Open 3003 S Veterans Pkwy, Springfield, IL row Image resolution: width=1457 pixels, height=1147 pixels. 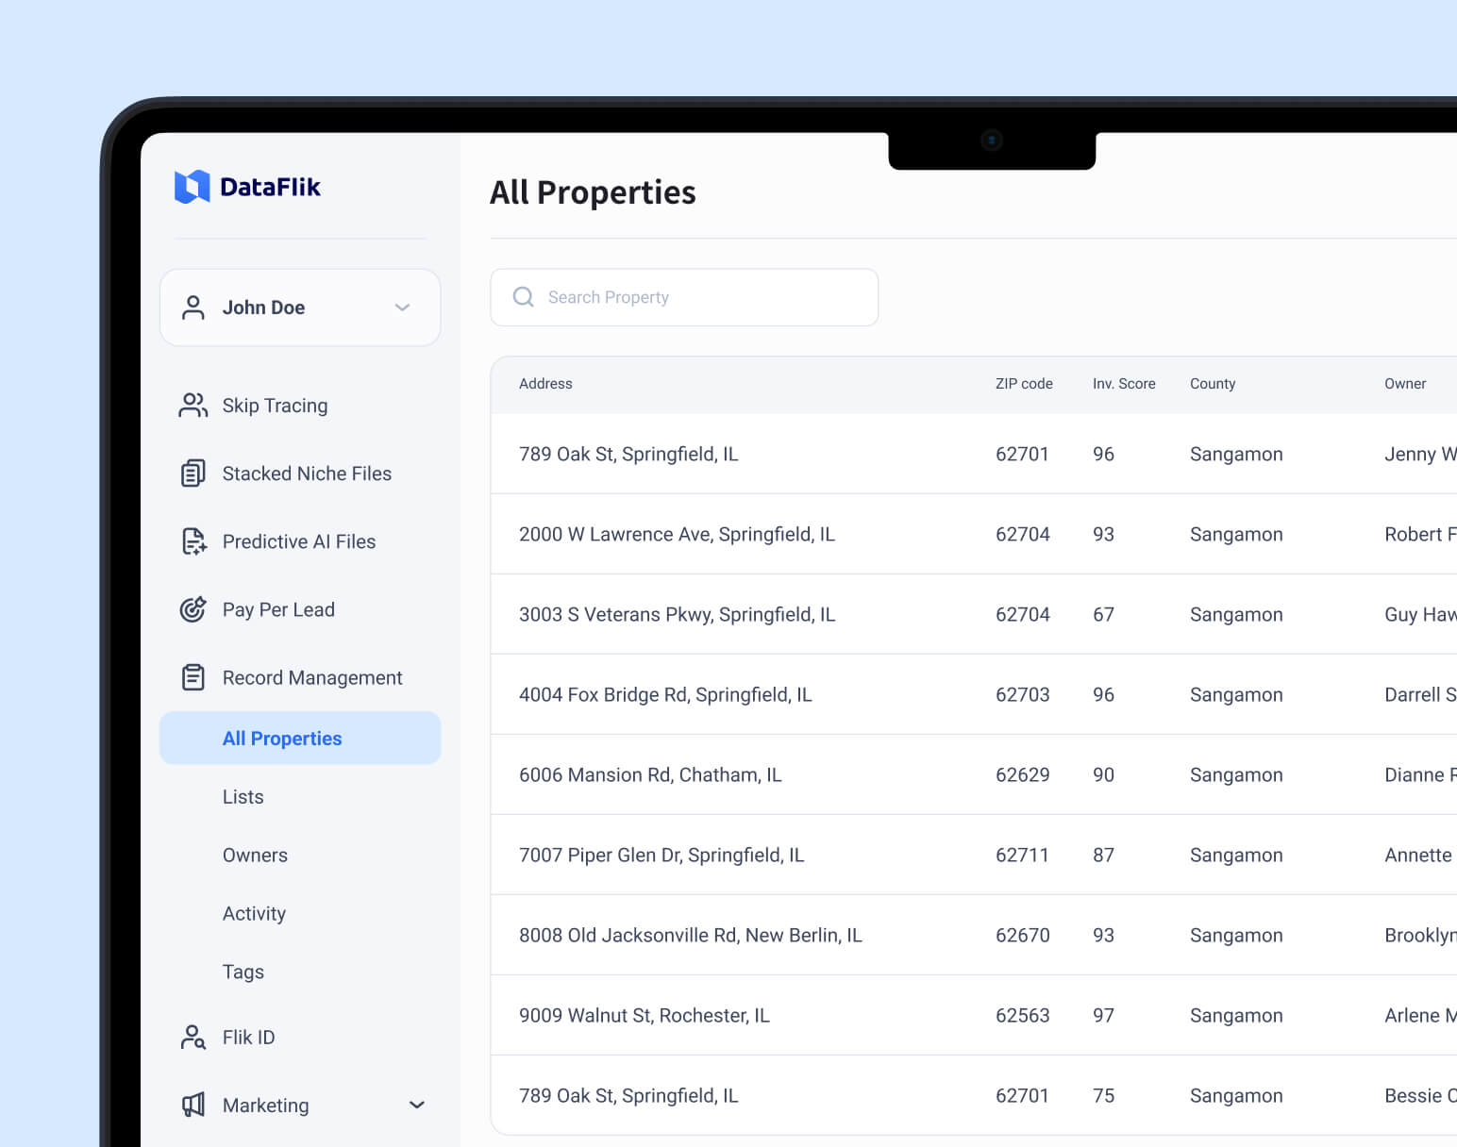click(x=974, y=614)
